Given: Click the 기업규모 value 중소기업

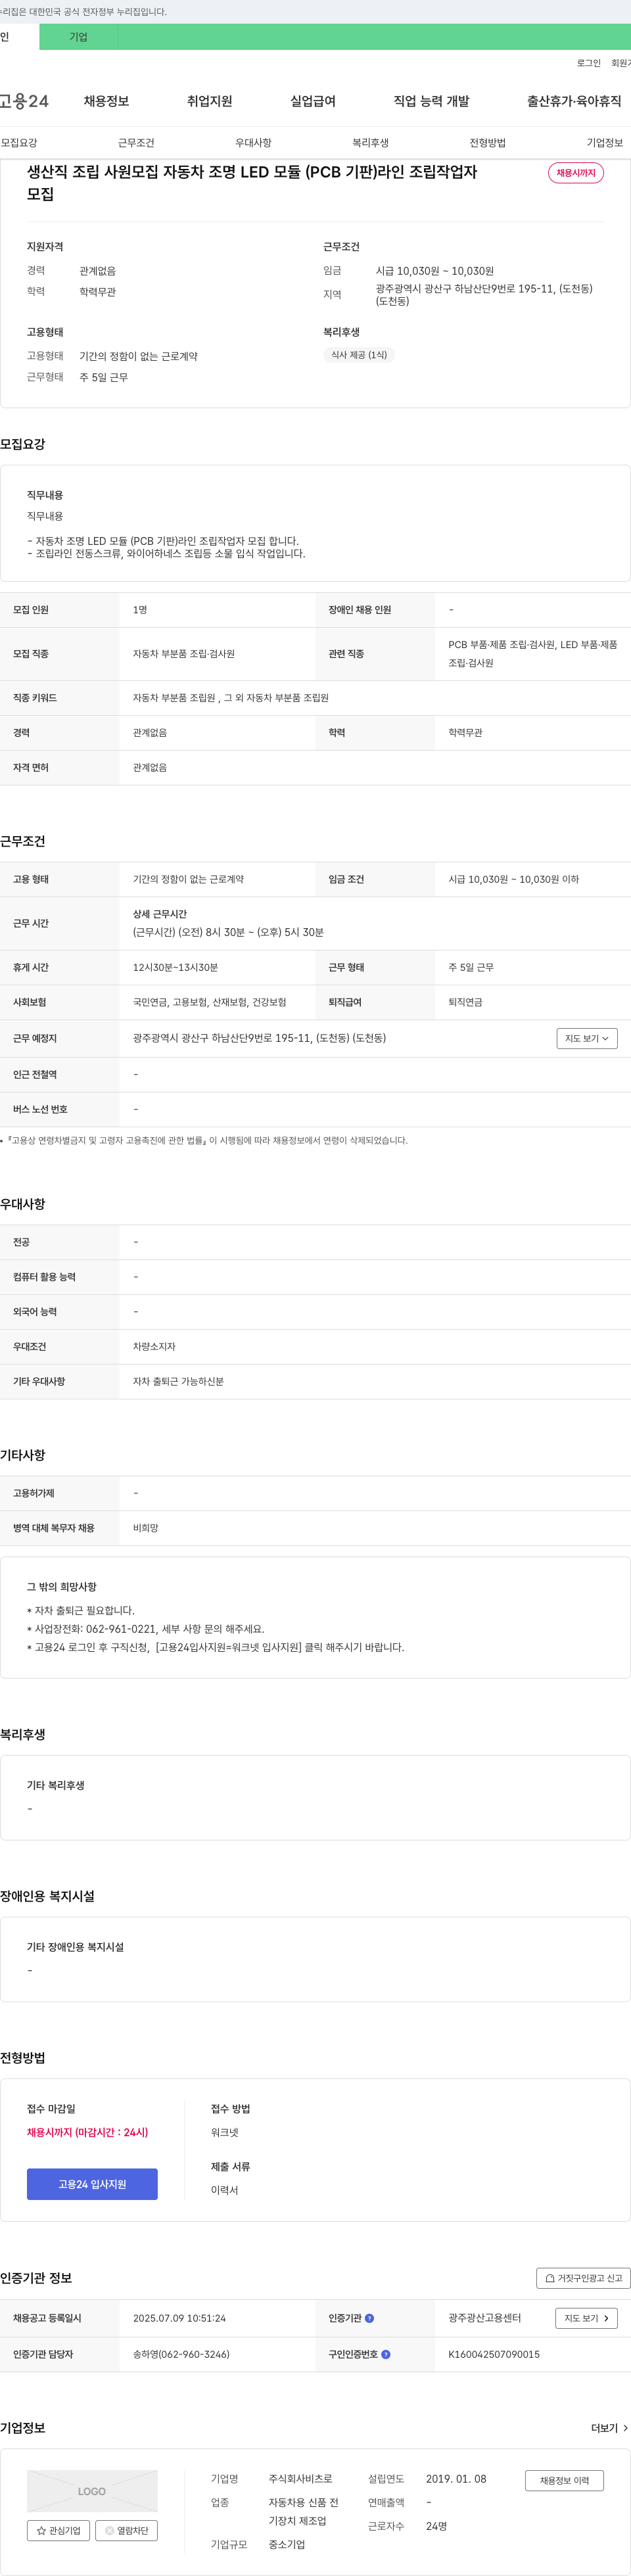Looking at the screenshot, I should point(286,2544).
